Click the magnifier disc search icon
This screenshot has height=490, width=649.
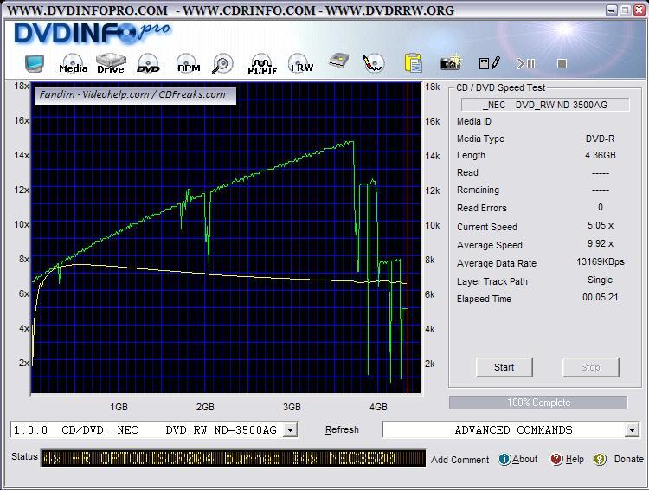tap(222, 64)
